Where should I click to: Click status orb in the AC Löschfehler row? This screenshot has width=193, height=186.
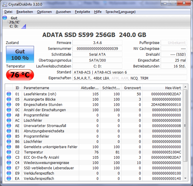[x=9, y=120]
